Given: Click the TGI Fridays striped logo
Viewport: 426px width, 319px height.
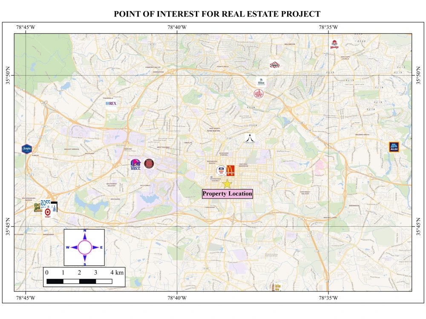Looking at the screenshot, I should 274,65.
